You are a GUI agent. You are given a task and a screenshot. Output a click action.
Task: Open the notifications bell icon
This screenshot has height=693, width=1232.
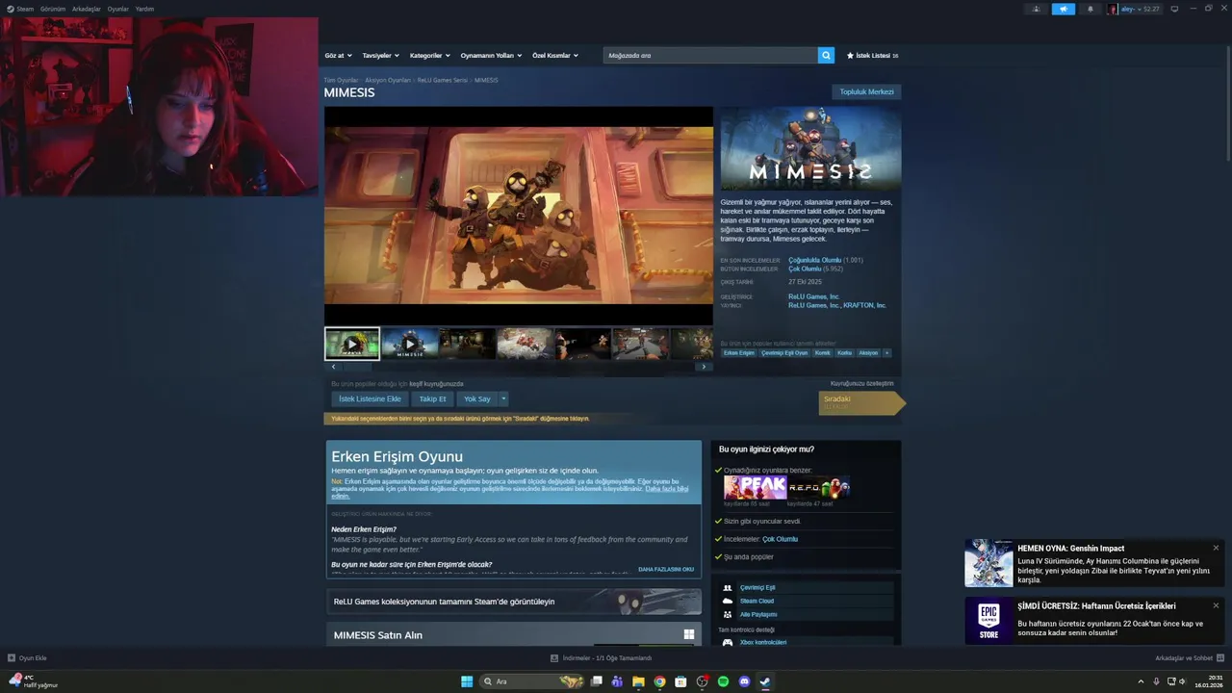click(x=1091, y=9)
